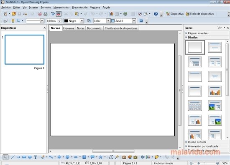Click the Estilo de diapositiva button

[x=200, y=14]
